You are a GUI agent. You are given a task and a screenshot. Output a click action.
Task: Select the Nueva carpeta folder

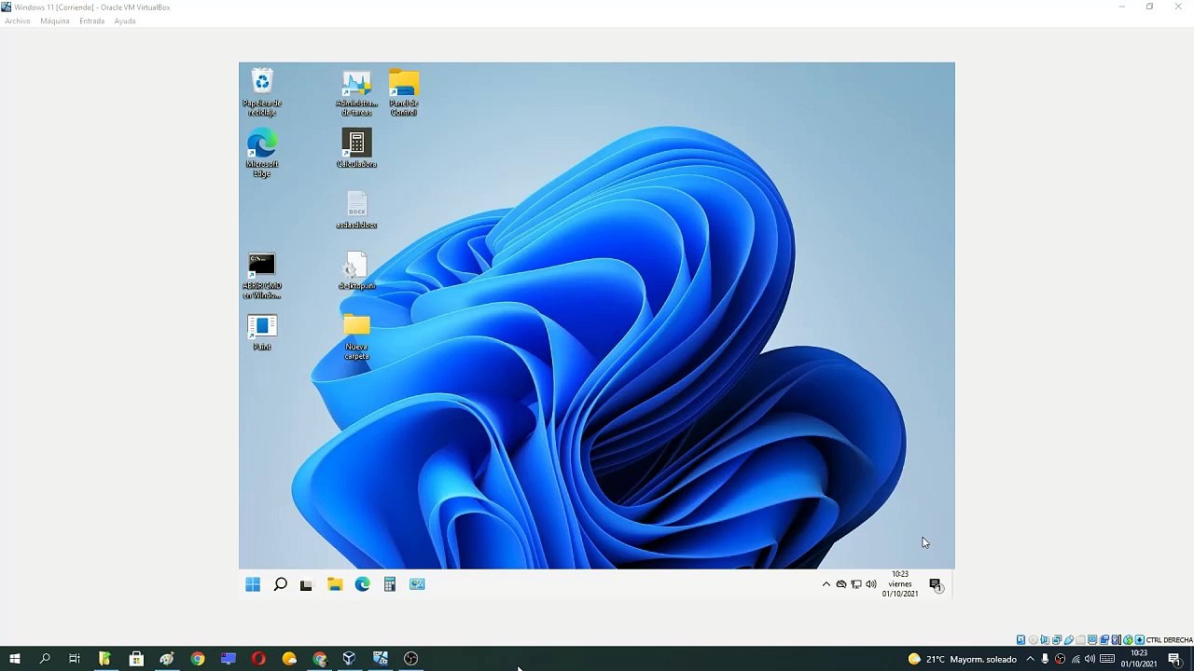(x=356, y=336)
